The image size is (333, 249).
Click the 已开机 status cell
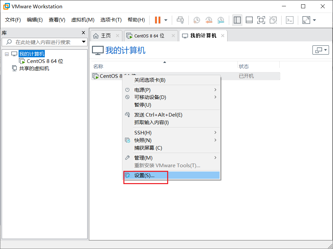246,76
